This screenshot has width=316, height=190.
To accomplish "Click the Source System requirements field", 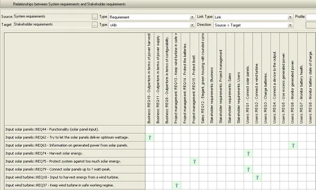I will pos(52,16).
